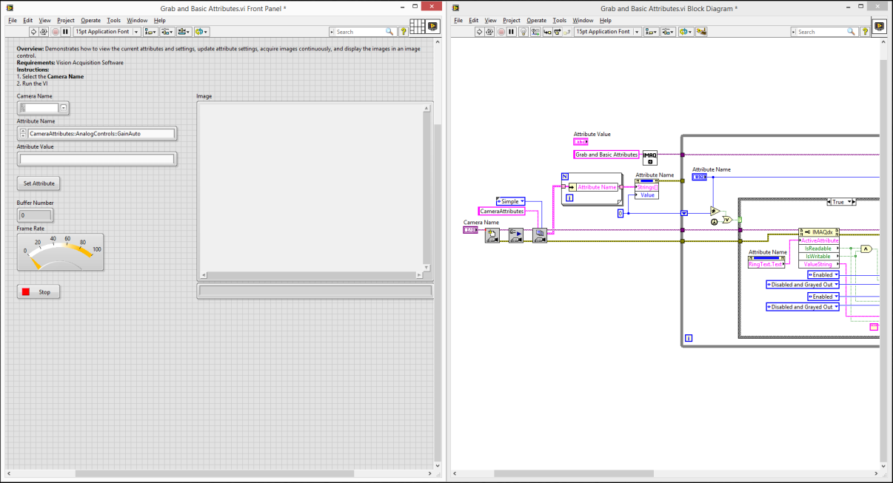This screenshot has width=893, height=483.
Task: Open the Operate menu in the Front Panel window
Action: tap(91, 20)
